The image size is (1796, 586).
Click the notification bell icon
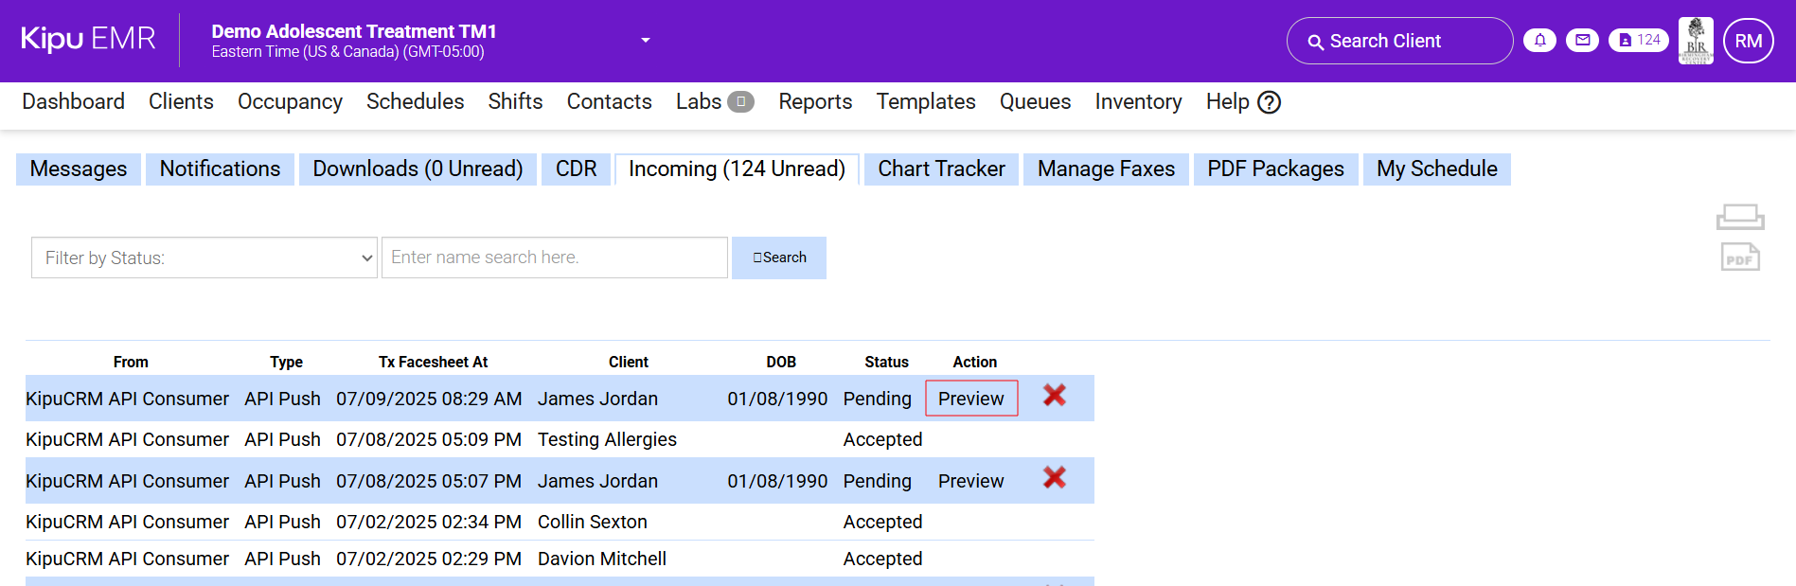click(1539, 41)
